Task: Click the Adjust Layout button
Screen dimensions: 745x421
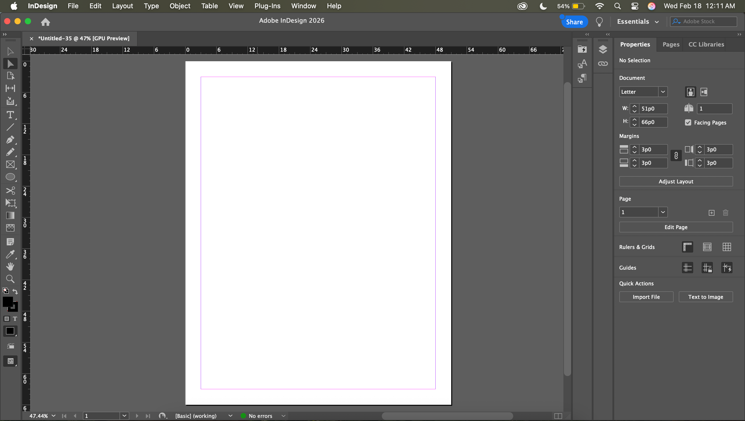Action: coord(676,182)
